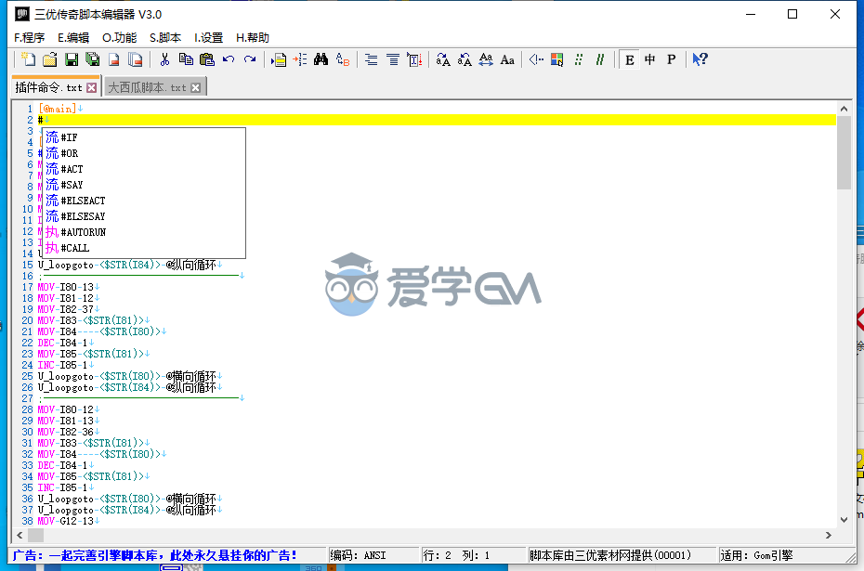Click the plain Aa font icon
Screen dimensions: 864x571
tap(507, 59)
